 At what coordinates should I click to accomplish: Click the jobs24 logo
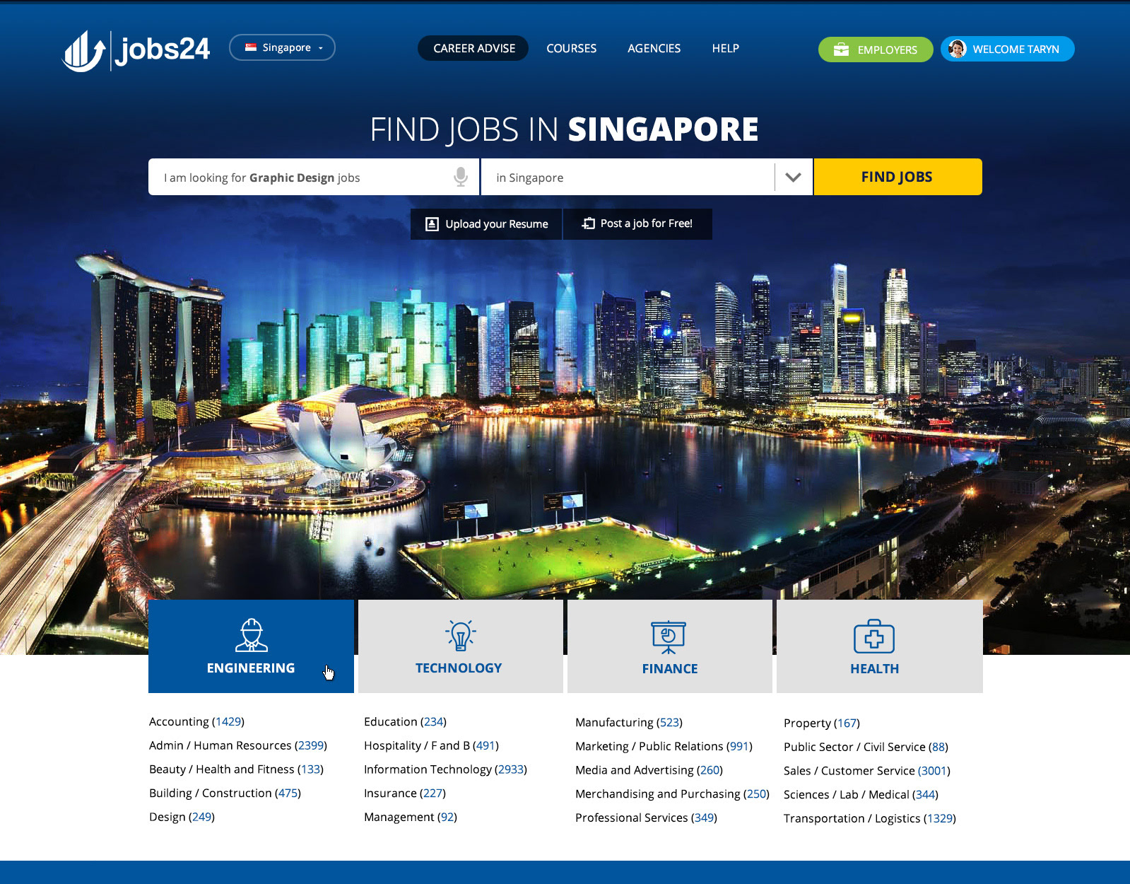136,50
